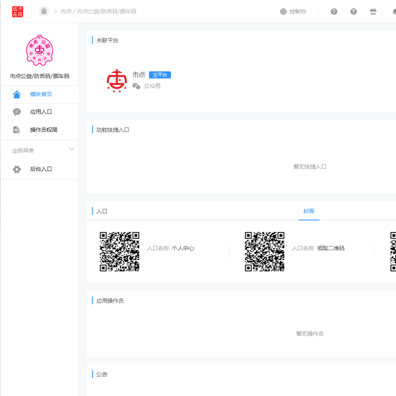Image resolution: width=396 pixels, height=396 pixels.
Task: Switch to the 封面 tab
Action: (x=309, y=211)
